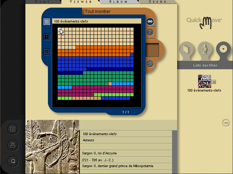Click the 100 événements-clefs title thumbnail
233x174 pixels.
click(204, 81)
